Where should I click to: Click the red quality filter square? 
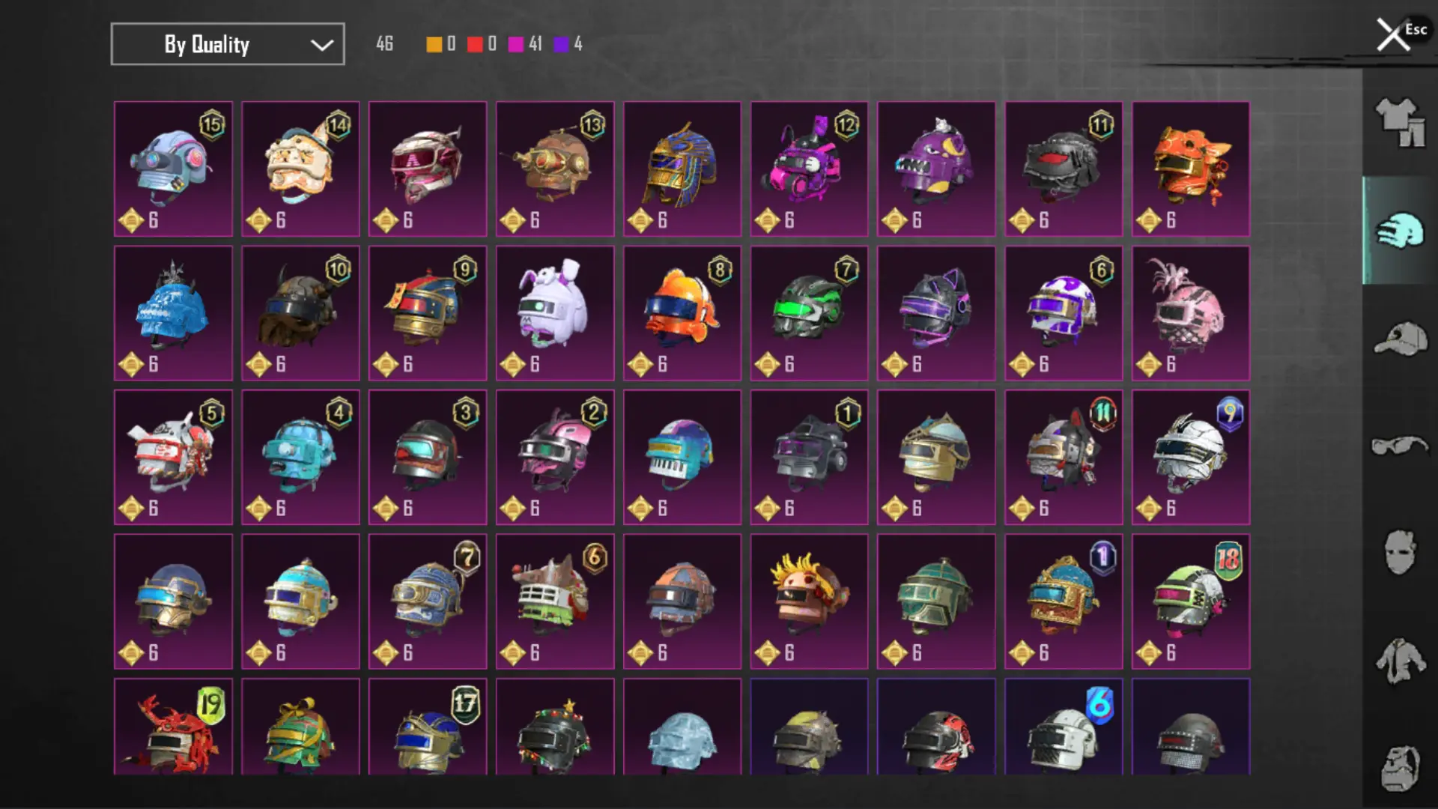click(475, 44)
